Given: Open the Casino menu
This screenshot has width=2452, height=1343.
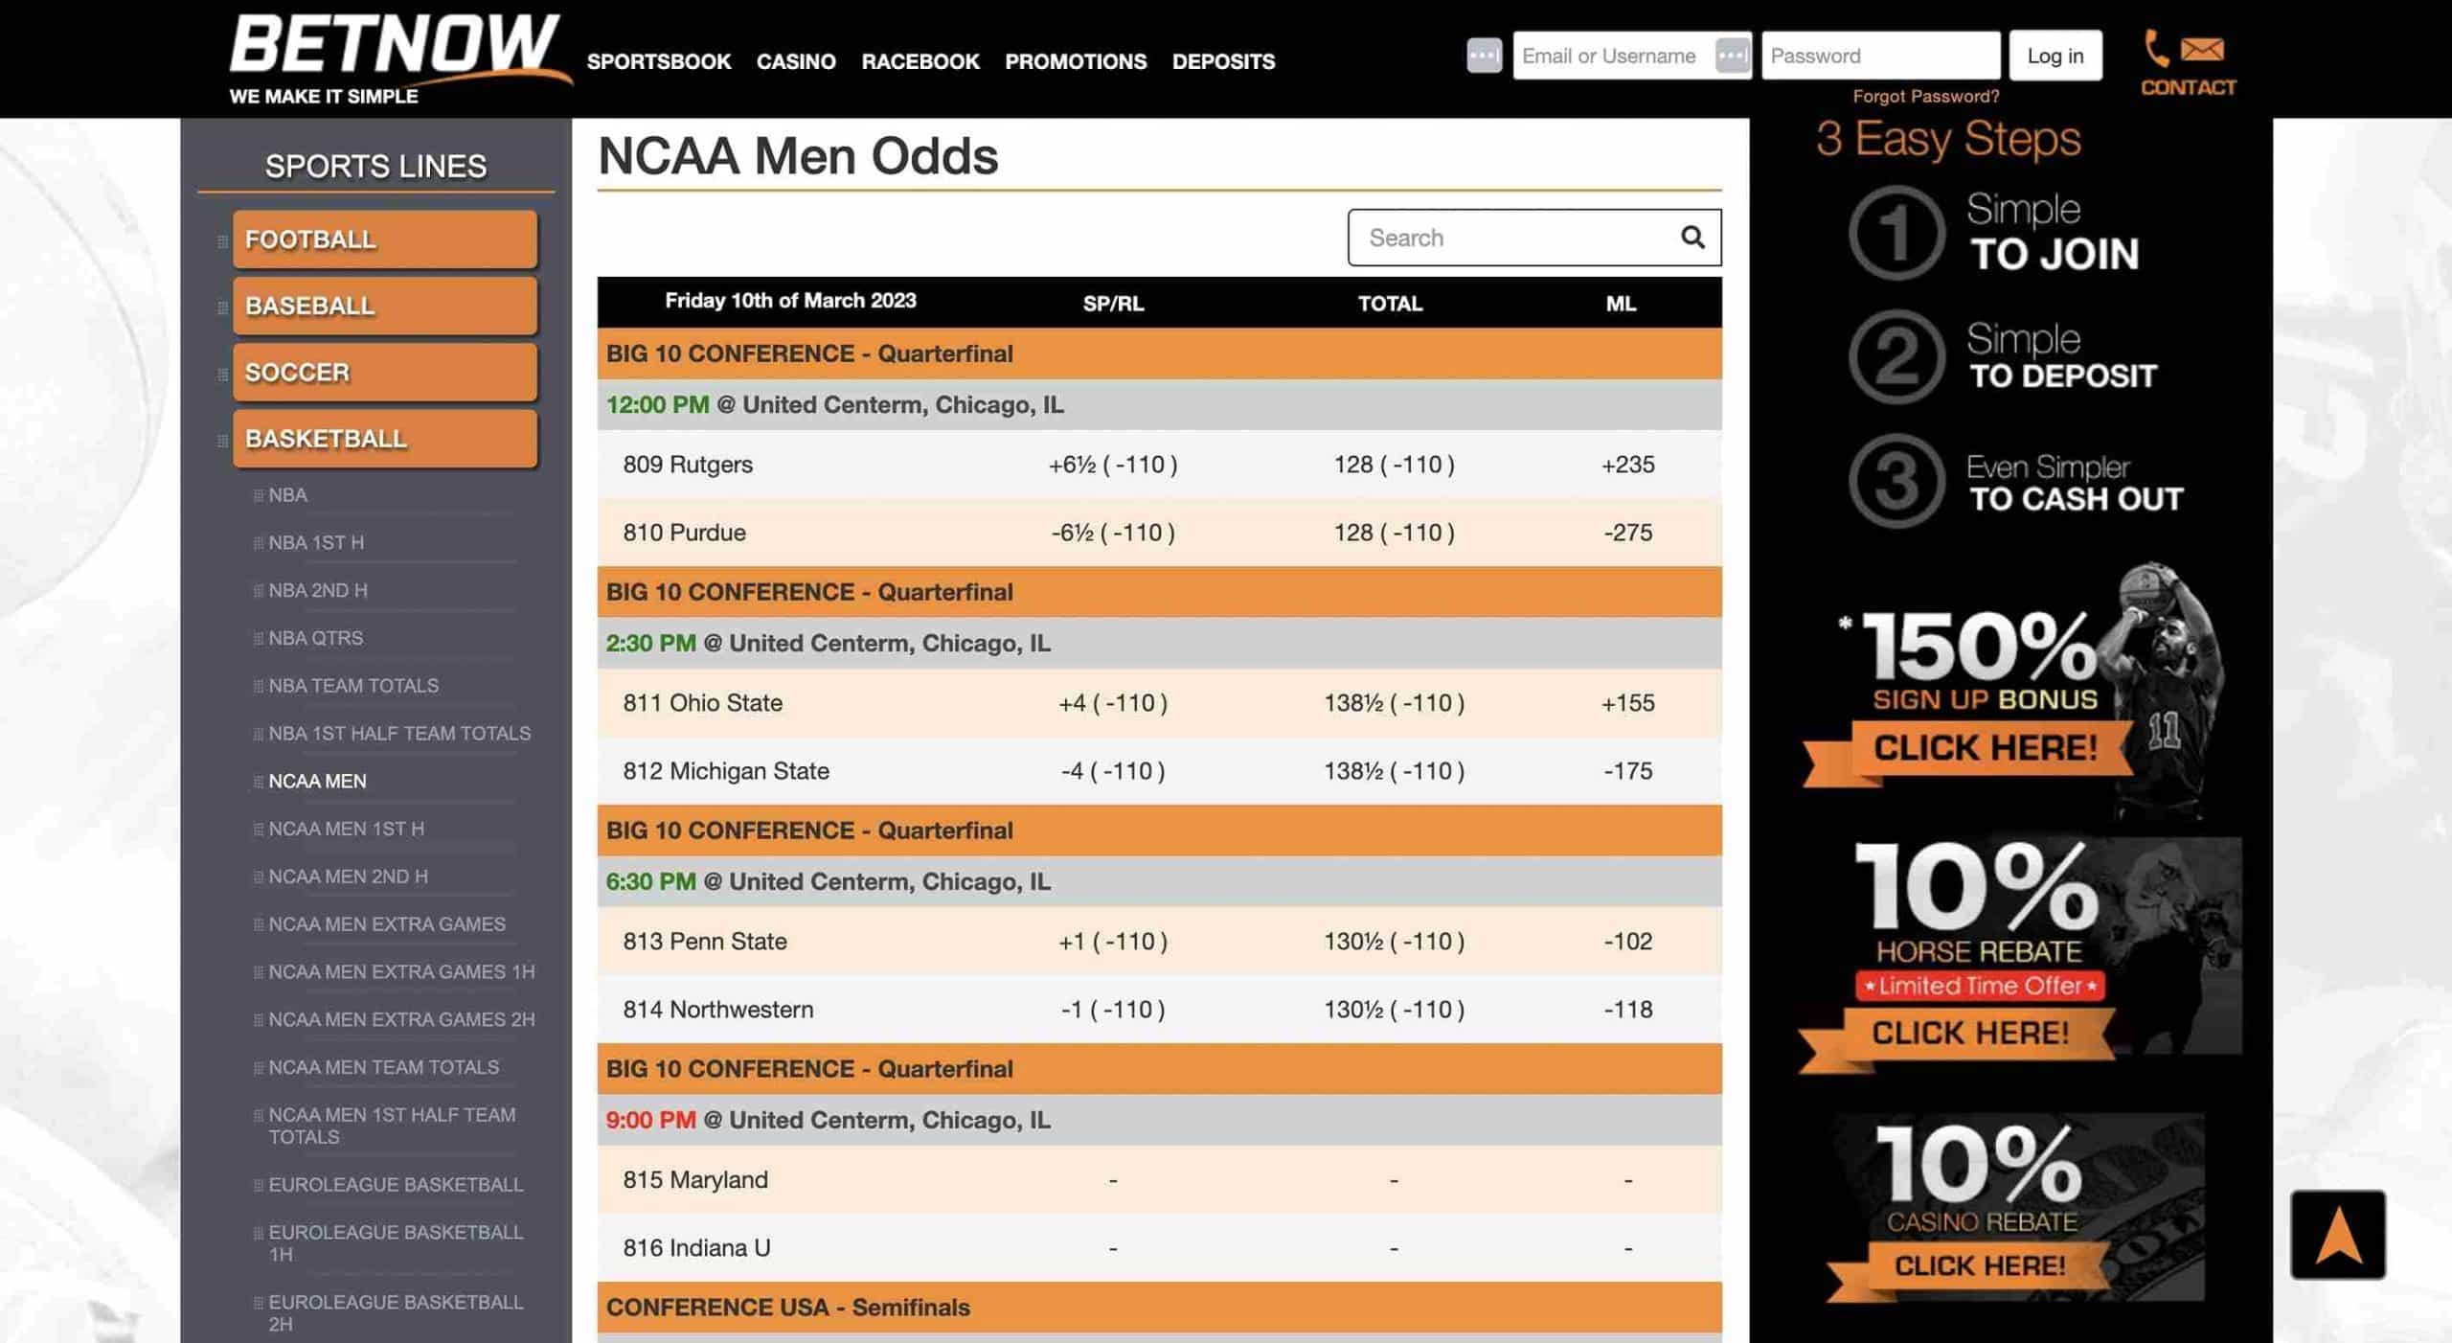Looking at the screenshot, I should [x=796, y=61].
